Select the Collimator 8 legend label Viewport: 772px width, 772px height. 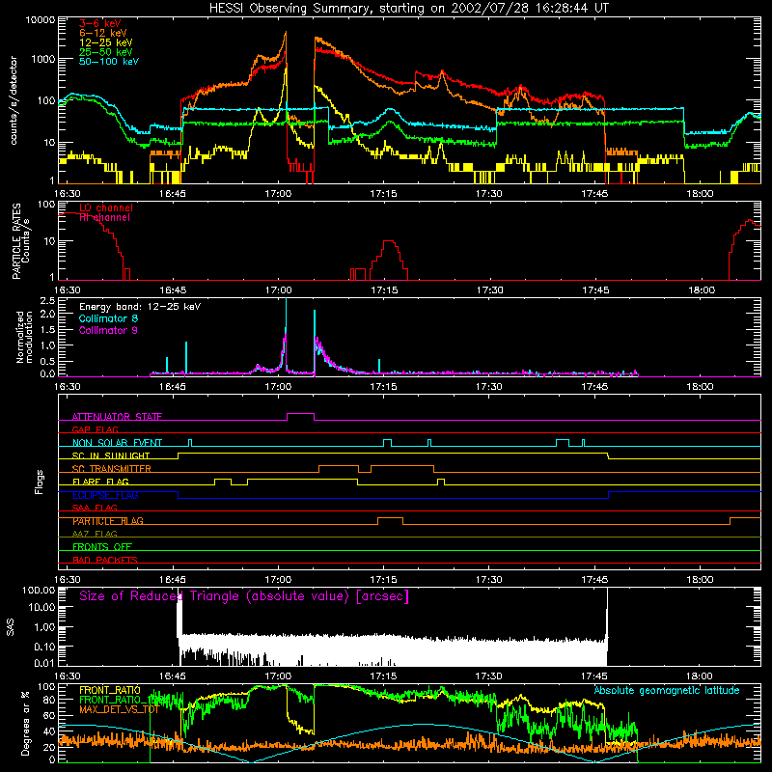click(108, 318)
